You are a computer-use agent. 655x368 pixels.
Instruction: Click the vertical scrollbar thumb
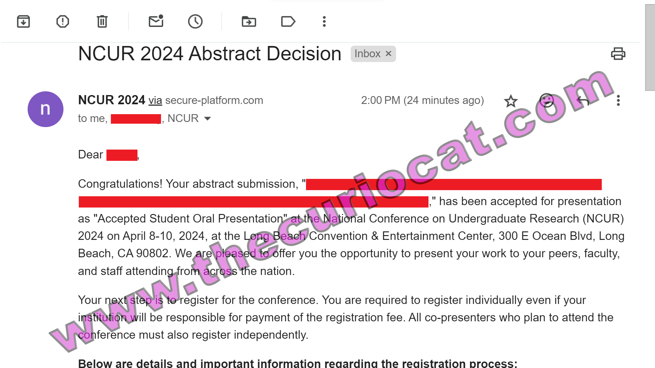pyautogui.click(x=650, y=48)
